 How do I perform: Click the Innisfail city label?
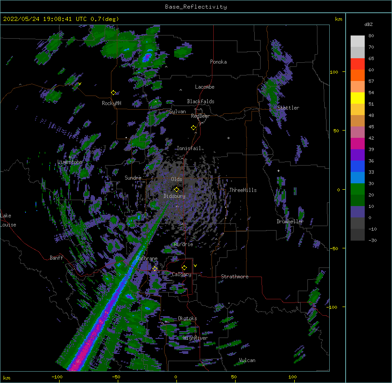(189, 148)
